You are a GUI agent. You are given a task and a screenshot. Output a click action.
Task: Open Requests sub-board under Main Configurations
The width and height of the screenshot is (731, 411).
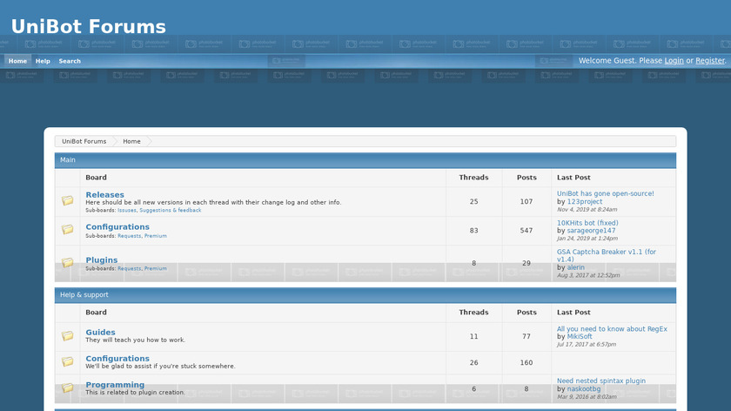pos(129,236)
